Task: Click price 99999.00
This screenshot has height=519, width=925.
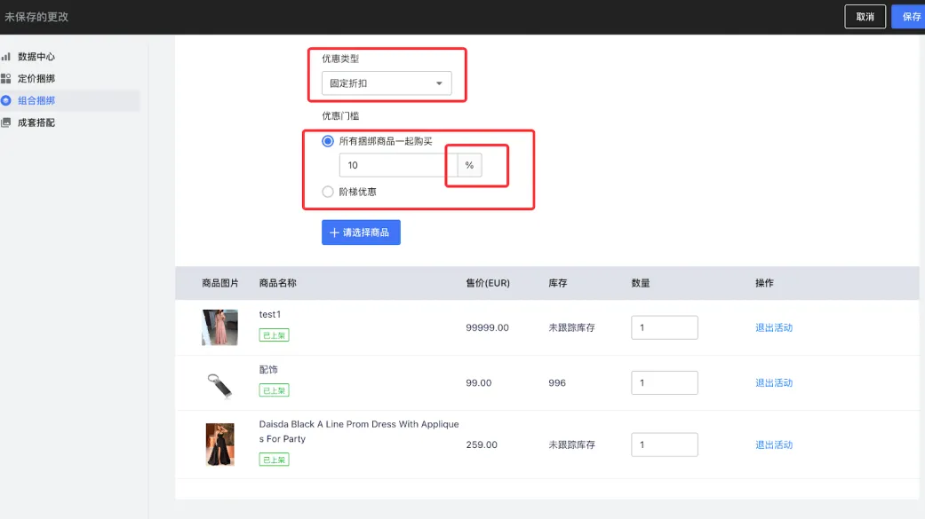Action: click(487, 327)
